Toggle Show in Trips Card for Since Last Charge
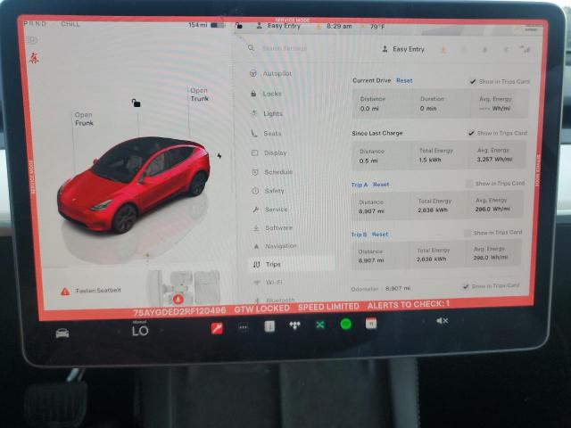The image size is (571, 428). point(471,133)
